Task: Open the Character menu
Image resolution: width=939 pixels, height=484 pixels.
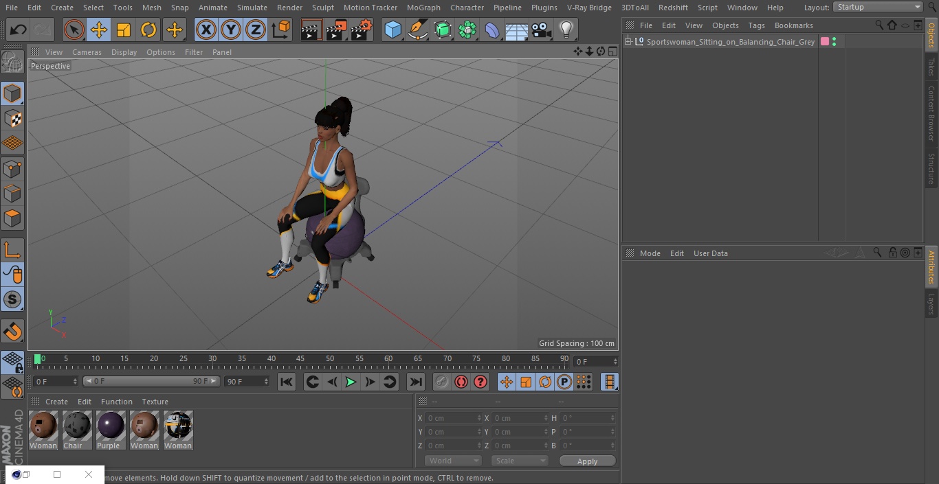Action: 467,8
